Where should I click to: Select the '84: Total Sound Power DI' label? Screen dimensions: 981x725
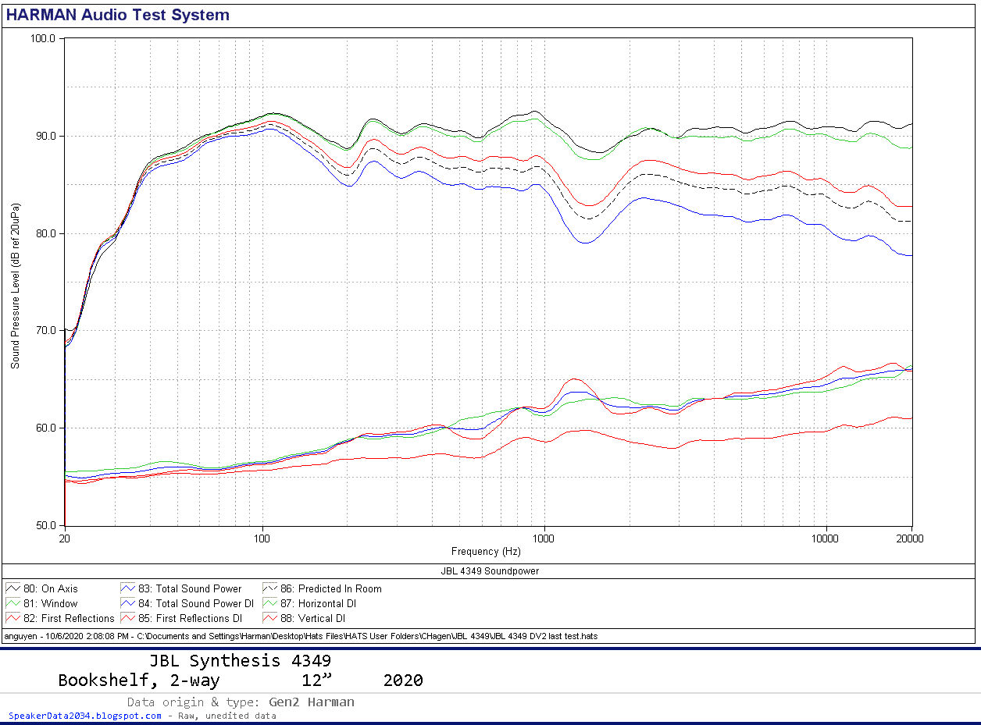(x=196, y=603)
